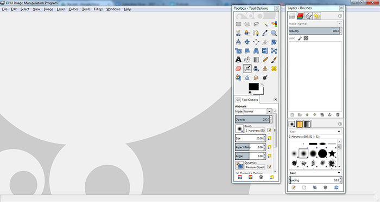Open the Tool Options tab menu arrow
Image resolution: width=380 pixels, height=202 pixels.
tap(275, 100)
